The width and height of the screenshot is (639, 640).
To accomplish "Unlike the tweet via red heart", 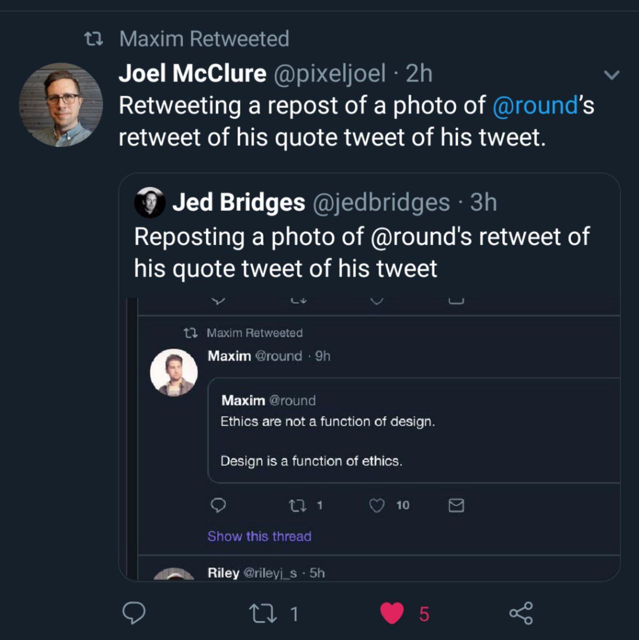I will [392, 613].
